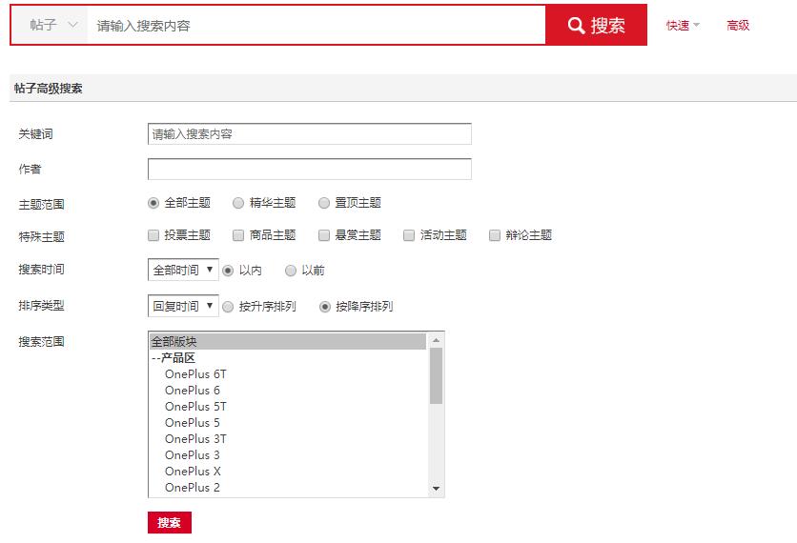The height and width of the screenshot is (543, 797).
Task: Select the 以内 radio button
Action: [x=228, y=271]
